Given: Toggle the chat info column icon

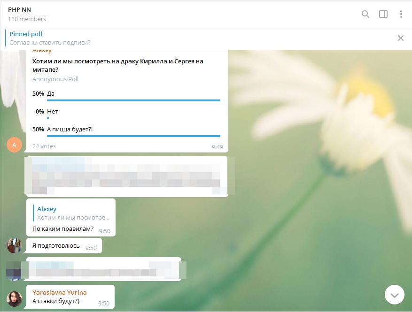Looking at the screenshot, I should (x=383, y=15).
